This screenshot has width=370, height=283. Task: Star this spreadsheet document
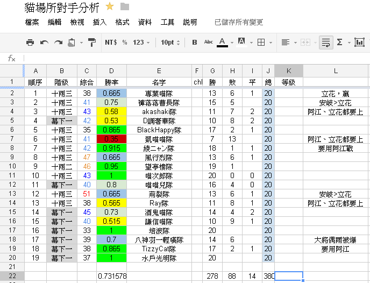pyautogui.click(x=110, y=7)
